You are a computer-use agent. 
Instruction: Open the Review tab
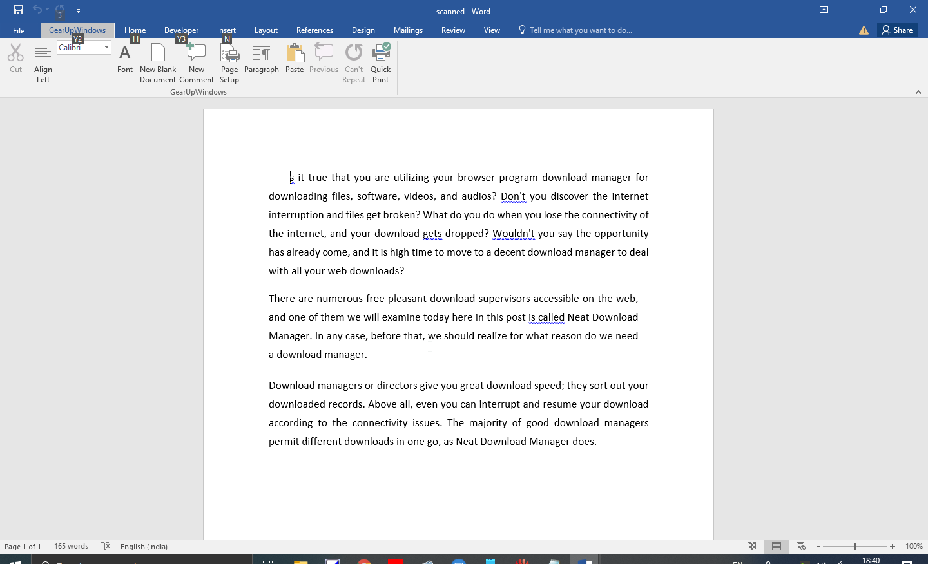click(453, 30)
